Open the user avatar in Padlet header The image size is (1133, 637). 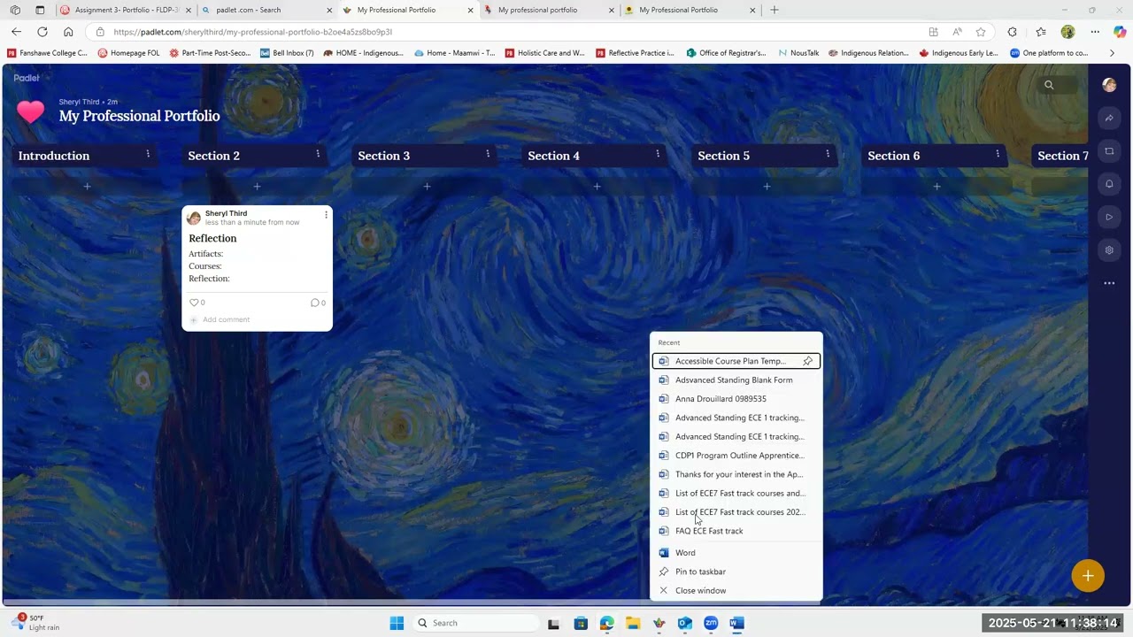pos(1109,85)
